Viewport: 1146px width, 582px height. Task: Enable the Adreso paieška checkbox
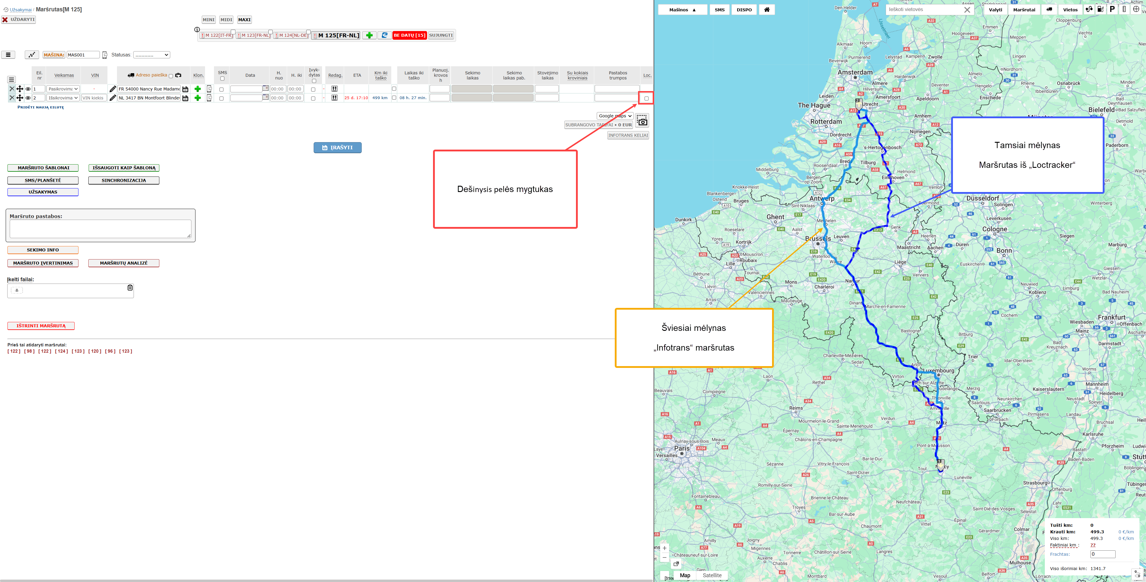point(171,76)
